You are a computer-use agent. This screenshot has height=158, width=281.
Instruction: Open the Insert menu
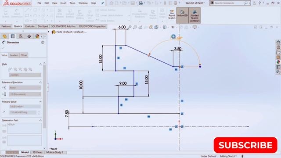pos(63,3)
